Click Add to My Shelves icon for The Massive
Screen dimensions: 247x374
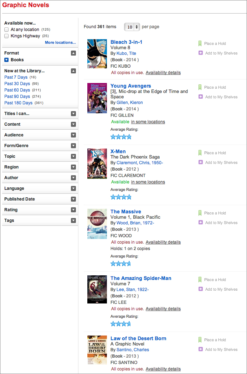200,223
